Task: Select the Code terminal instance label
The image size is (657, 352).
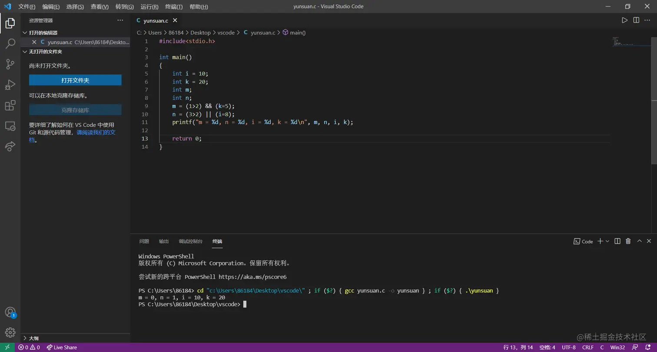Action: (583, 241)
